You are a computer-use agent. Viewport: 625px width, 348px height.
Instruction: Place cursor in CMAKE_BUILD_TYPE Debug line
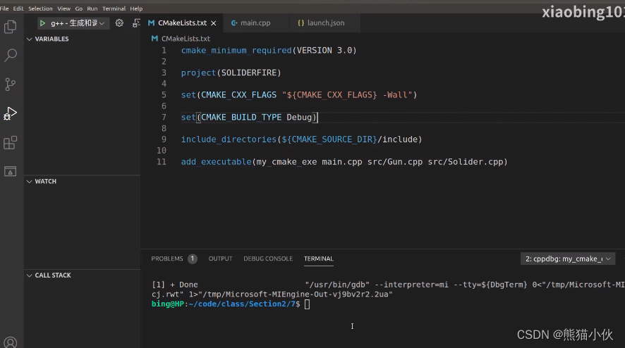click(x=249, y=118)
